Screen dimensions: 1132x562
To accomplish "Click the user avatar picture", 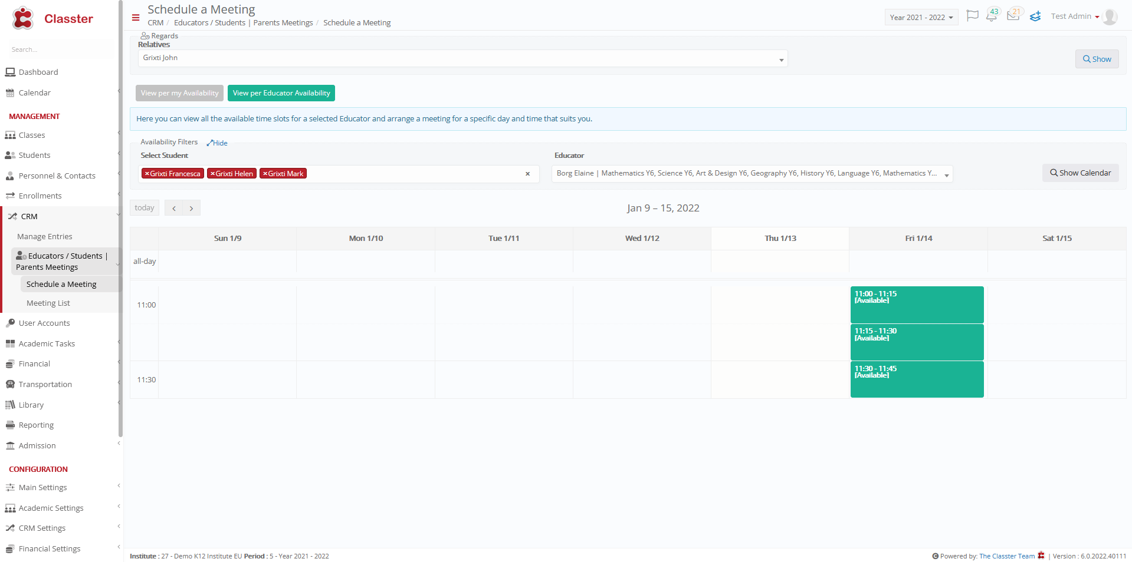I will pyautogui.click(x=1110, y=16).
